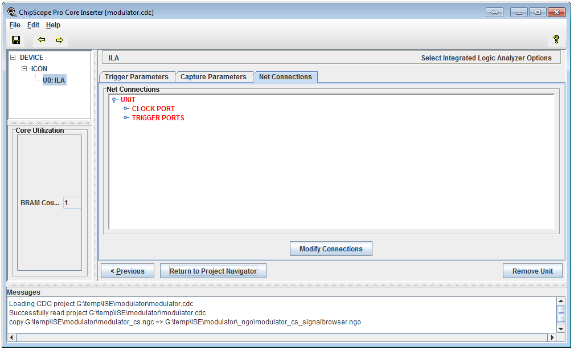Click the Modify Connections button

[331, 249]
